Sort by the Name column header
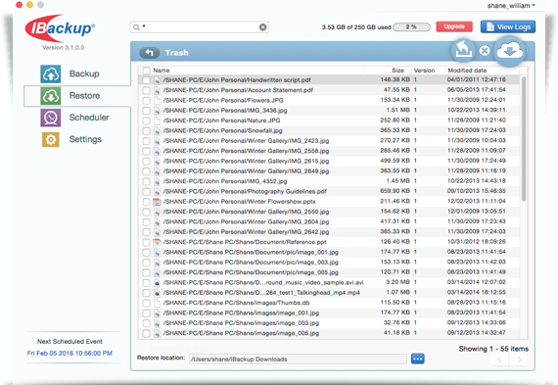 (162, 71)
